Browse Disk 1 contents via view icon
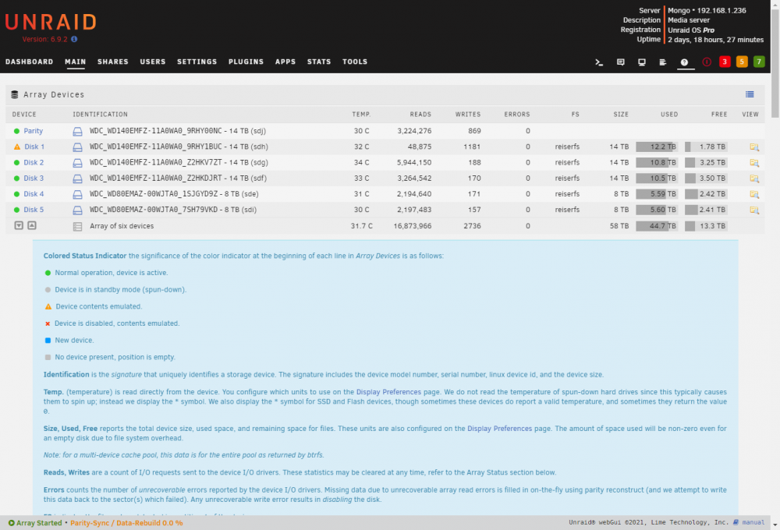Viewport: 780px width, 530px height. [x=754, y=147]
